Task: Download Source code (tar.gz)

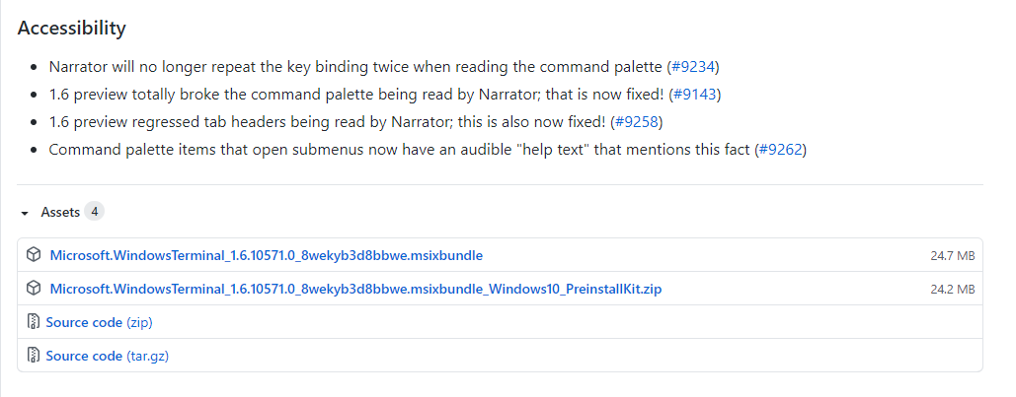Action: [x=108, y=356]
